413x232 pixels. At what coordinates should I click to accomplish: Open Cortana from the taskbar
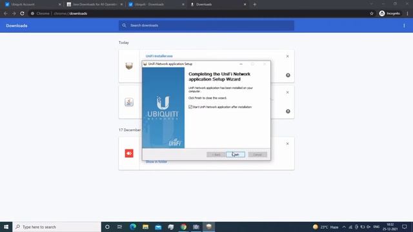107,227
